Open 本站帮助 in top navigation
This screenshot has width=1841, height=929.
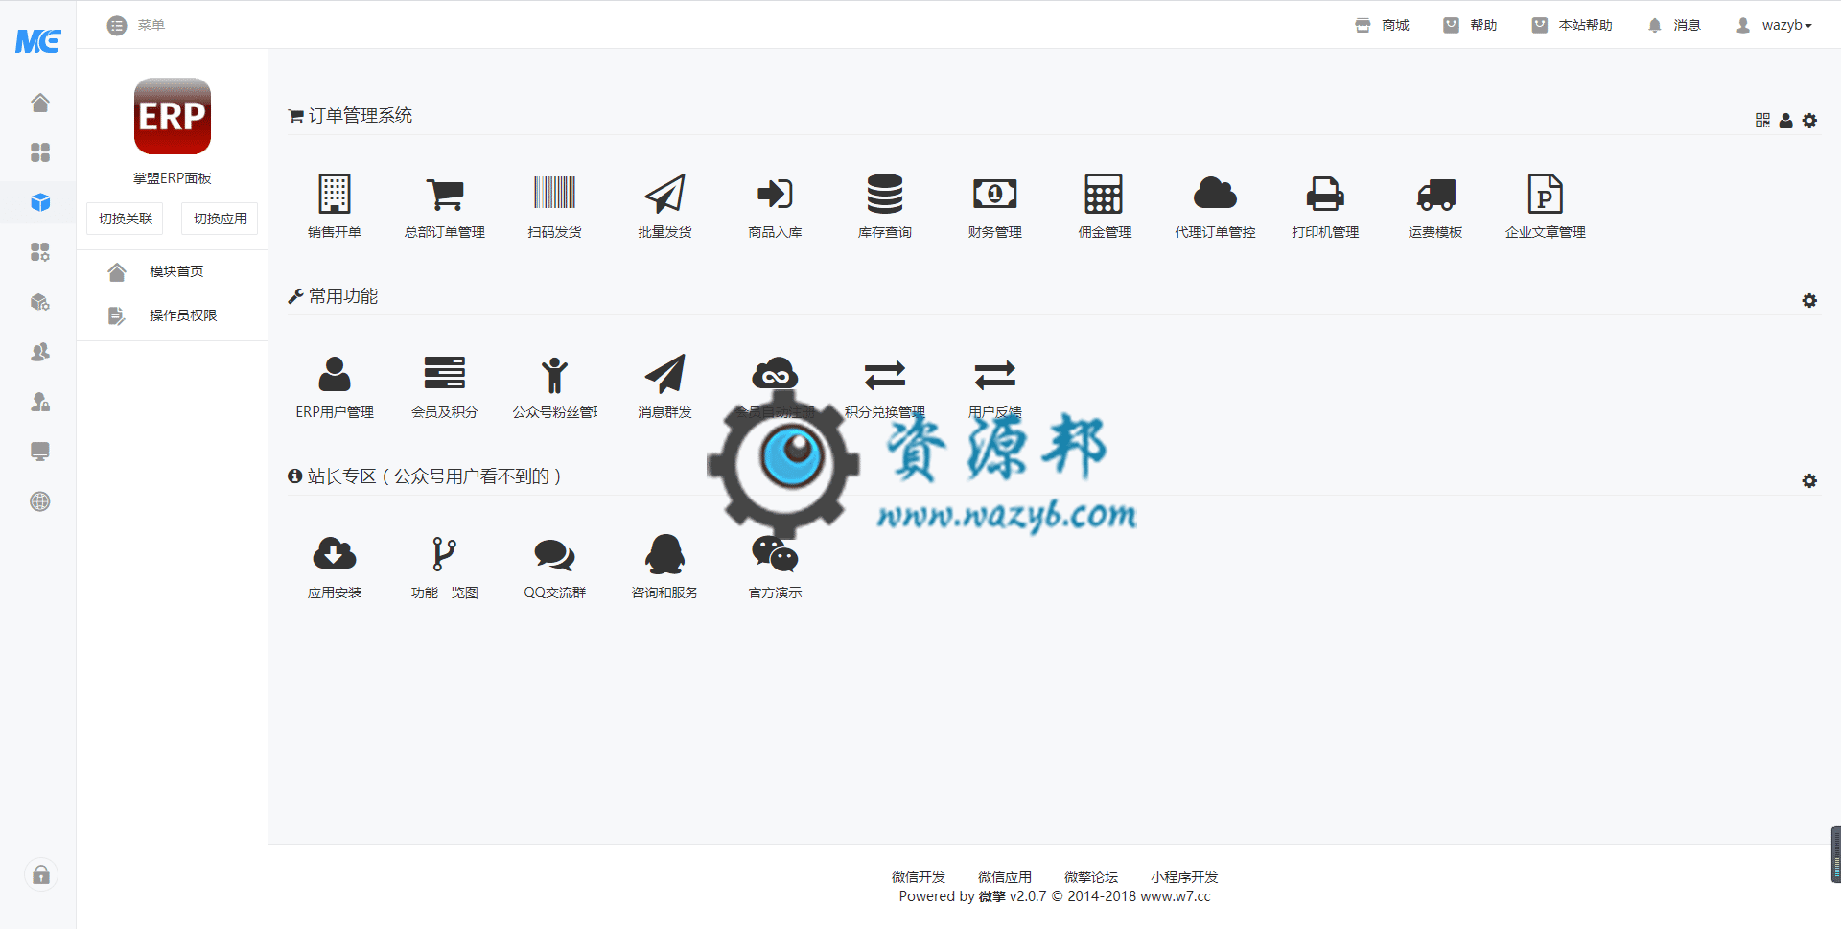point(1572,25)
